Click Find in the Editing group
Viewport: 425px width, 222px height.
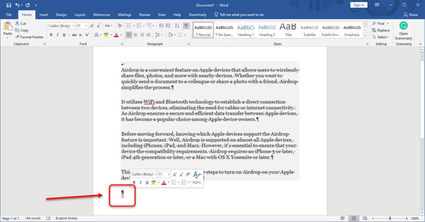click(x=379, y=24)
